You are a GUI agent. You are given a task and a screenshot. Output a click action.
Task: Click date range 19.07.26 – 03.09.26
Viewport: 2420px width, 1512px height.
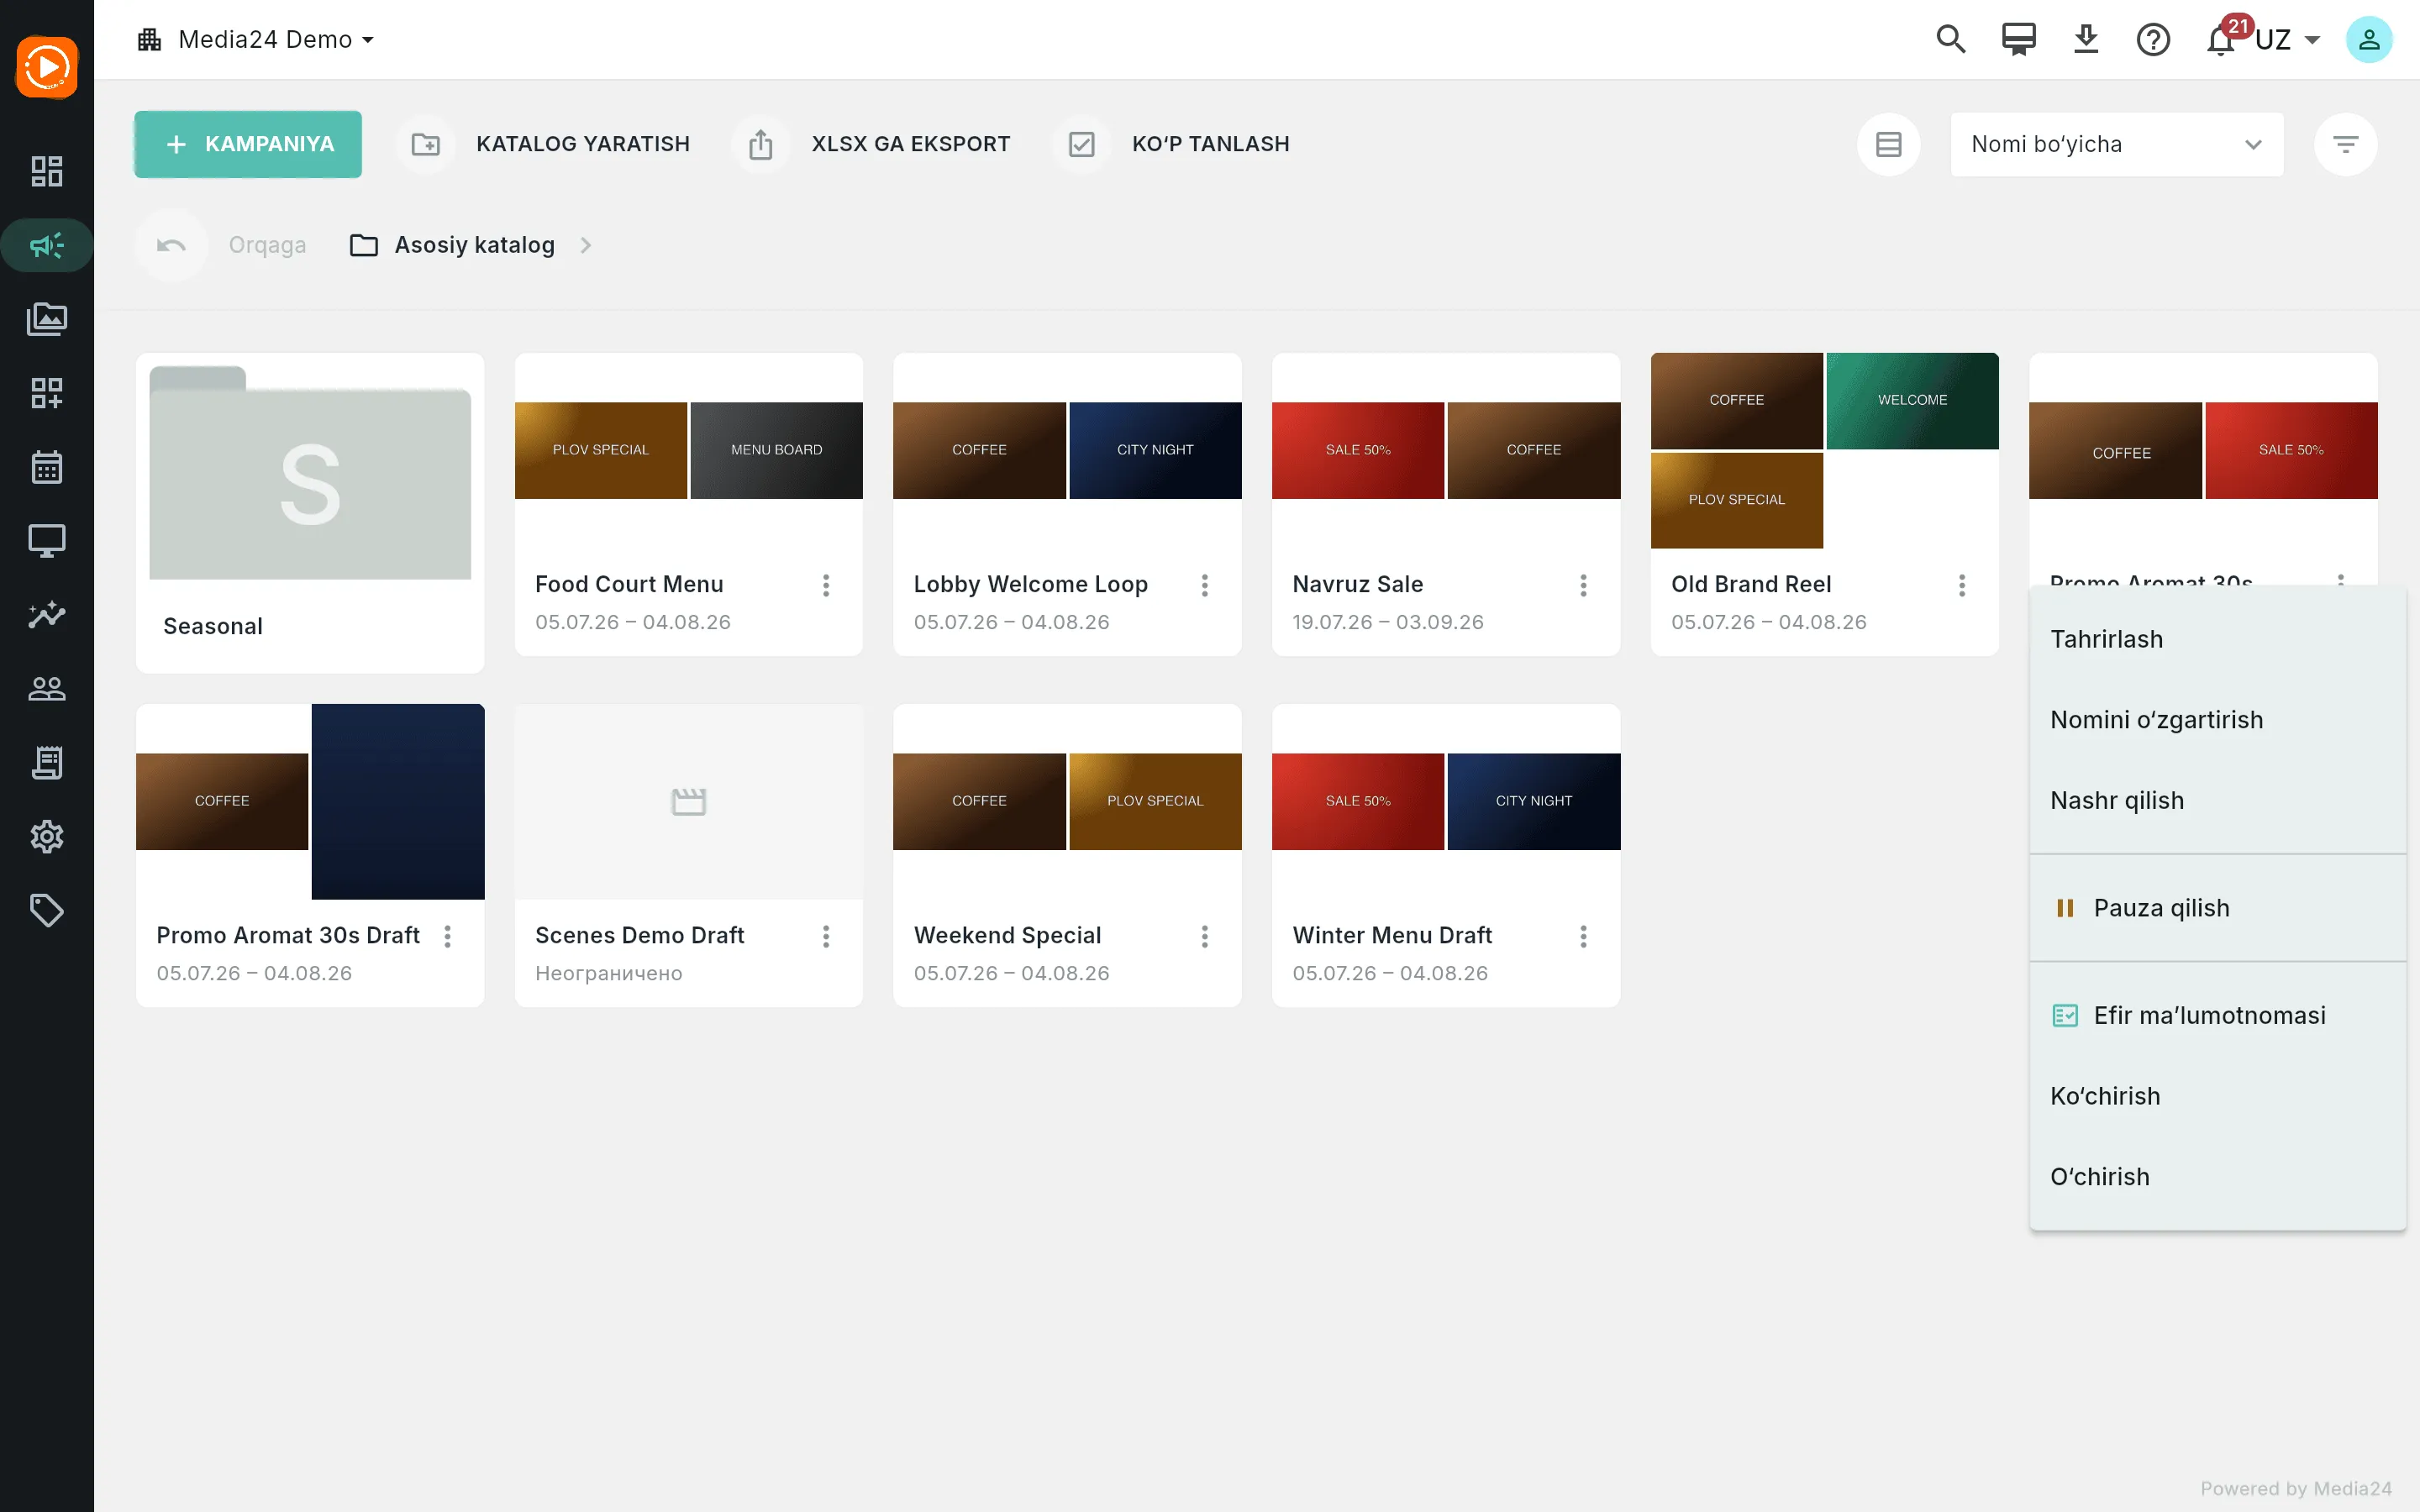1388,622
